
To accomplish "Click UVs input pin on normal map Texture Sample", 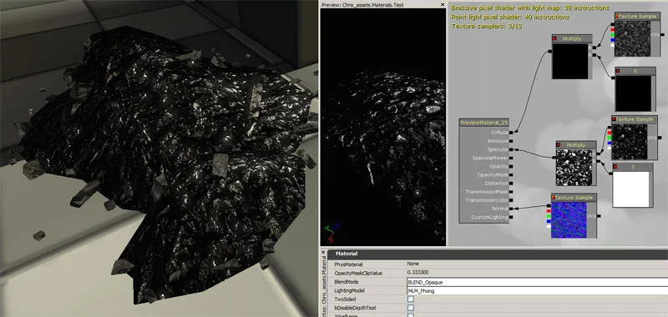I will (599, 216).
